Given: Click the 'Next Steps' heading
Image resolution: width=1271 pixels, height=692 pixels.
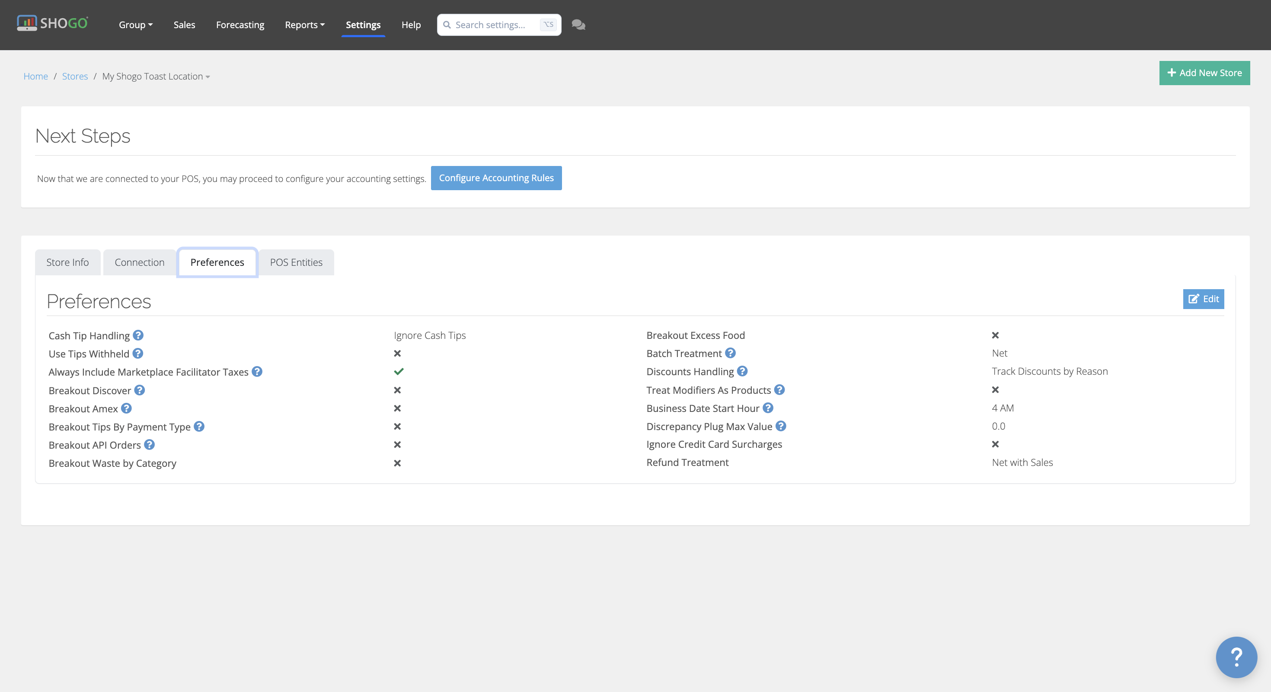Looking at the screenshot, I should pos(83,136).
